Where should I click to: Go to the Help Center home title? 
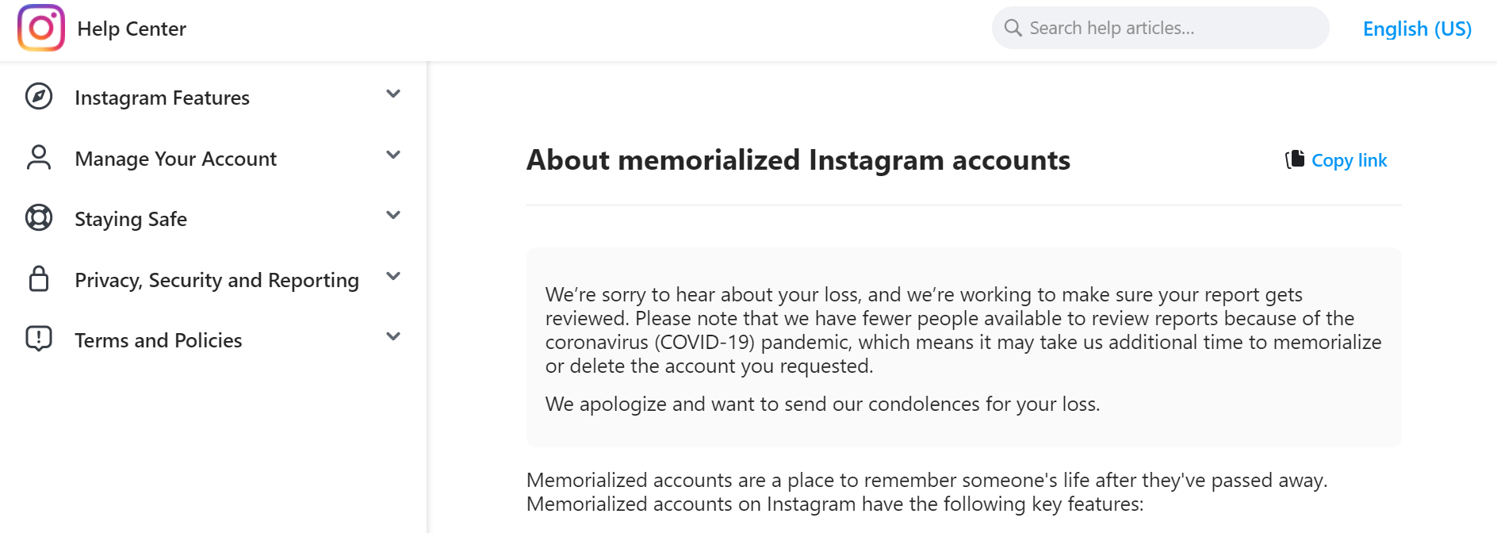pos(132,29)
